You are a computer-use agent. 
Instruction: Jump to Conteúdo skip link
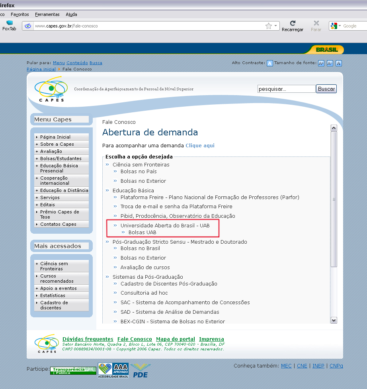(x=77, y=63)
